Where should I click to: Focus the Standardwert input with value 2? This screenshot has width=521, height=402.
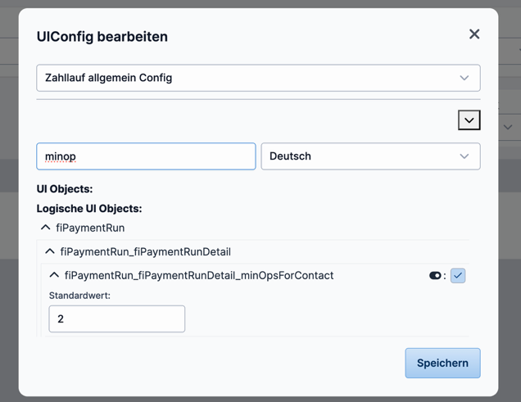[x=117, y=318]
